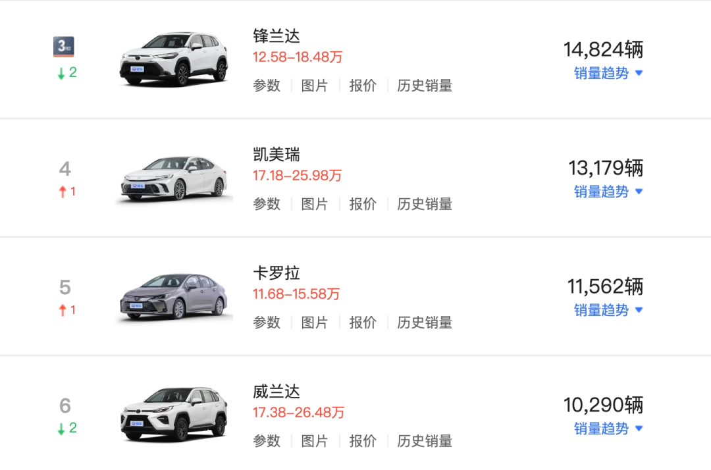Open the 锋兰达 car thumbnail image
Viewport: 711px width, 470px height.
(x=174, y=59)
